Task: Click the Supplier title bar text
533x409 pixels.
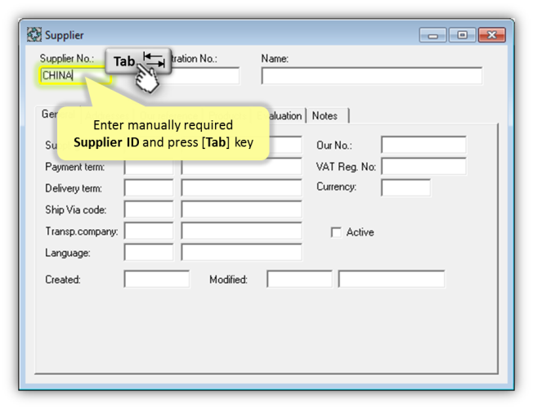Action: point(65,35)
